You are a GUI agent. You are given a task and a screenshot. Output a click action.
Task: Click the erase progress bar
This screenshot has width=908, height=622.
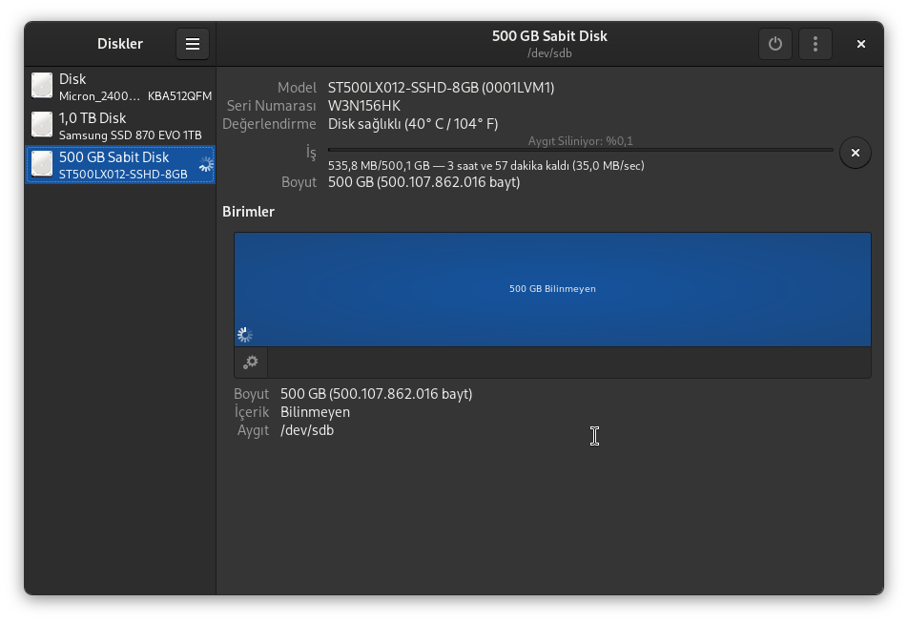coord(580,150)
